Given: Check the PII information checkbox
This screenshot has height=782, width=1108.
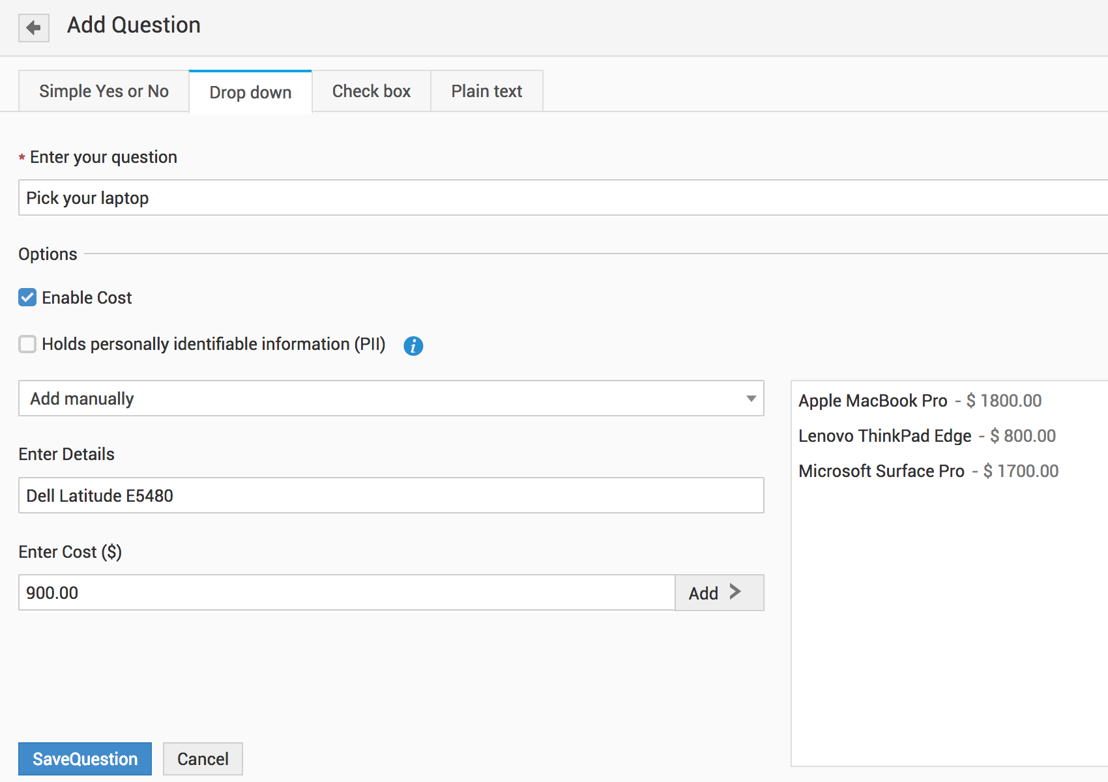Looking at the screenshot, I should pyautogui.click(x=27, y=344).
